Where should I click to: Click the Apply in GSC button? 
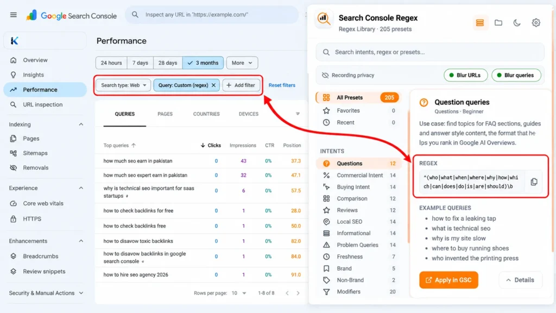click(448, 280)
